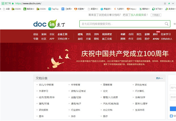Click the magnifier search icon in search box

pos(166,24)
